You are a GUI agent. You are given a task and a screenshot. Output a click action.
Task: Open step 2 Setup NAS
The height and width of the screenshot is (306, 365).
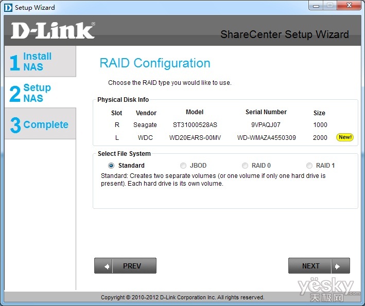(40, 93)
